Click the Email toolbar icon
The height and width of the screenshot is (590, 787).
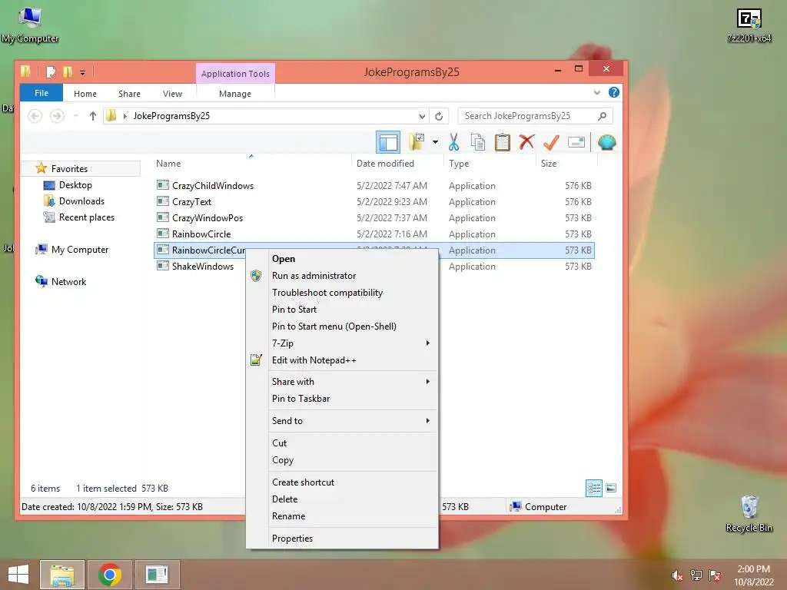point(576,142)
